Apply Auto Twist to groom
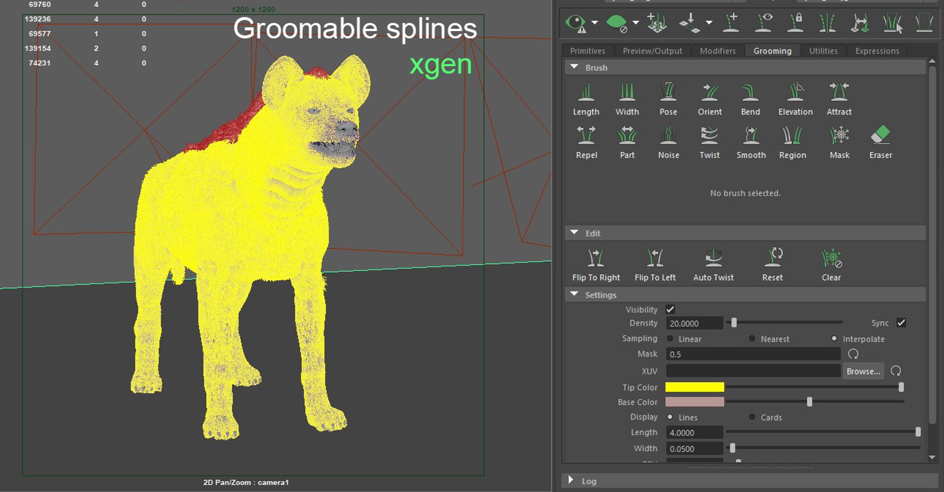Screen dimensions: 944x492 713,265
